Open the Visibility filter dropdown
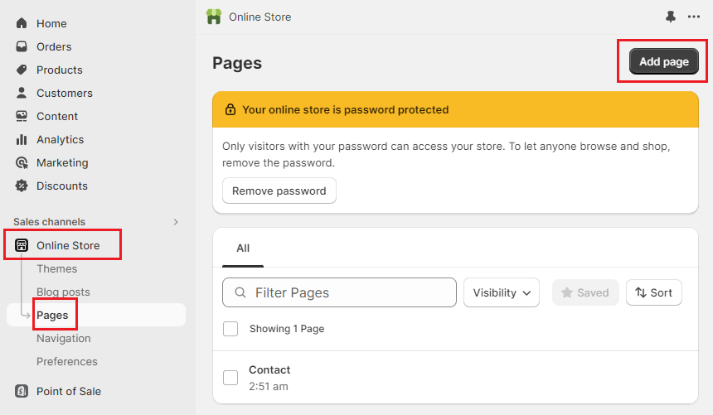Viewport: 713px width, 415px height. tap(502, 292)
